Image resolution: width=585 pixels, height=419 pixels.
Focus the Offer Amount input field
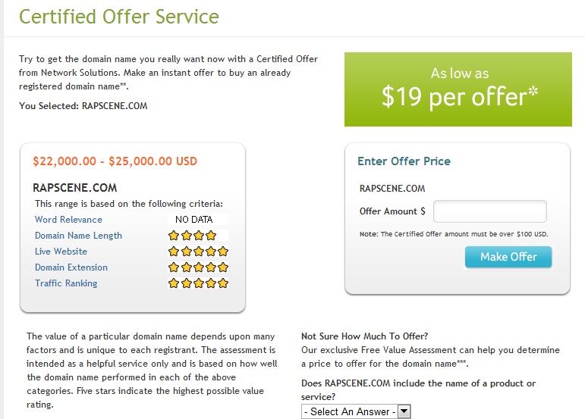point(490,211)
